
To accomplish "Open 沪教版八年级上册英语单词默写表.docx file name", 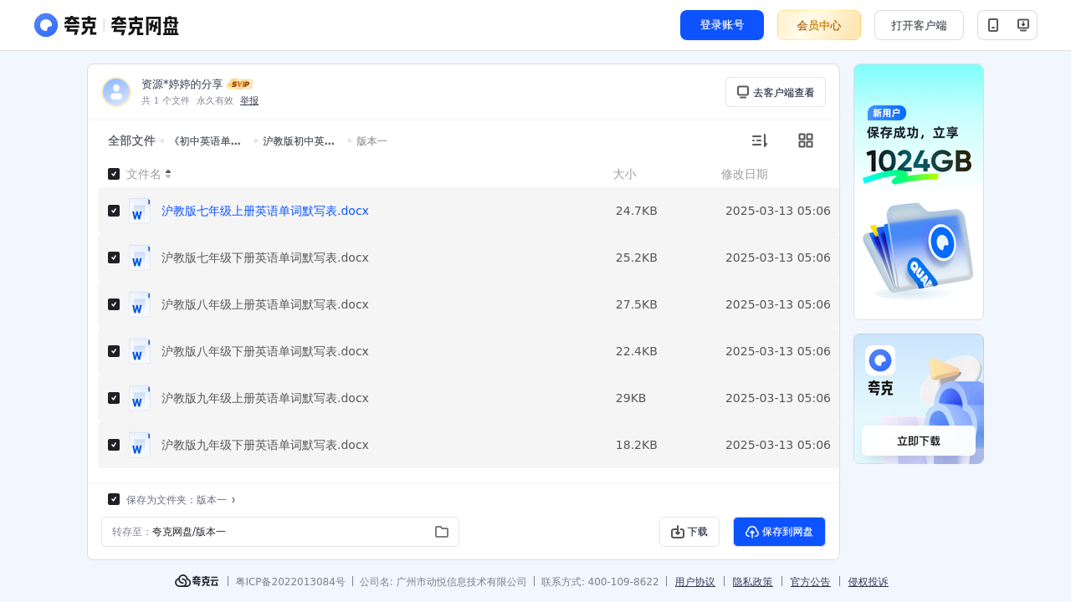I will pos(265,304).
